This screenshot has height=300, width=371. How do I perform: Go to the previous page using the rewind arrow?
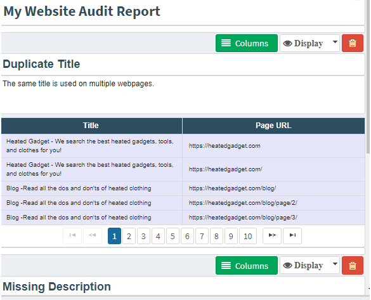click(x=93, y=236)
